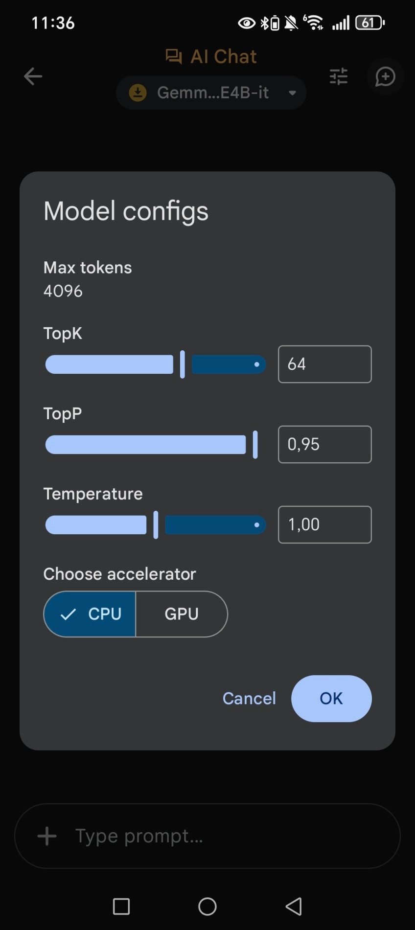Click the TopP slider handle
Image resolution: width=415 pixels, height=930 pixels.
pyautogui.click(x=255, y=445)
